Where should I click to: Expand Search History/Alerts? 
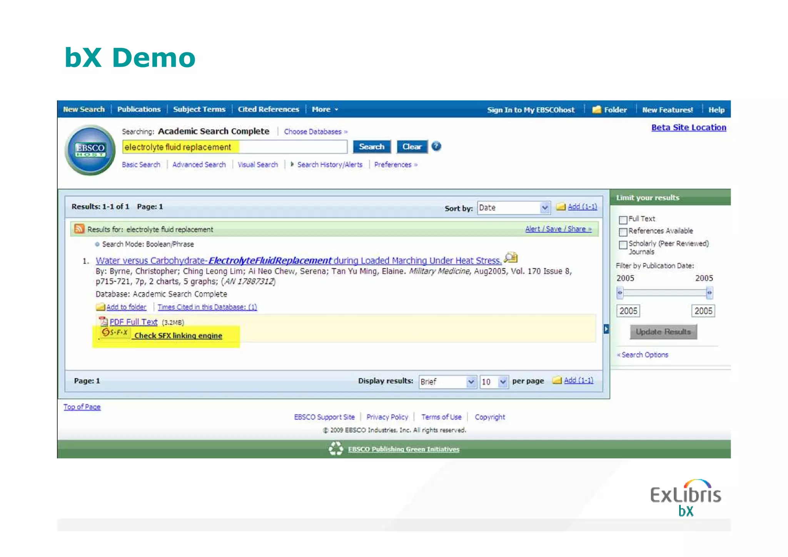click(327, 165)
